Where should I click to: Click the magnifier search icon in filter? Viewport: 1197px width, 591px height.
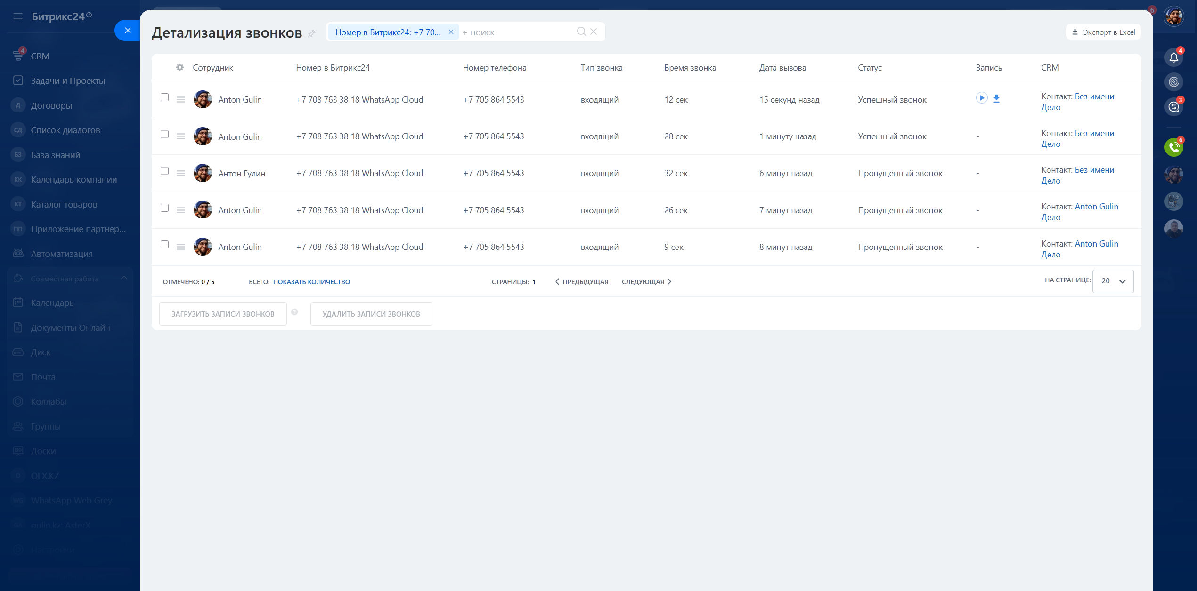[x=581, y=32]
